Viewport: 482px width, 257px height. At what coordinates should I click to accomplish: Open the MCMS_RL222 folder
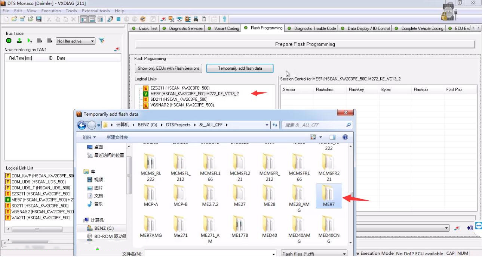[151, 167]
